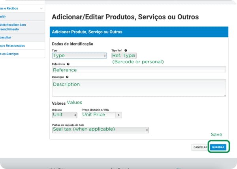Click the page title 'Adicionar/Editar Produtos, Serviços ou Outros'
Screen dimensions: 237x169
coord(125,17)
